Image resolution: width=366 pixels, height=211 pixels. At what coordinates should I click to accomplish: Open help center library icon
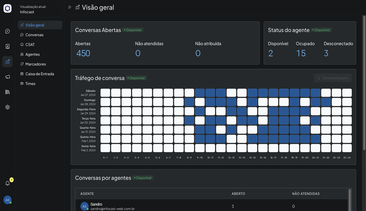(x=8, y=92)
